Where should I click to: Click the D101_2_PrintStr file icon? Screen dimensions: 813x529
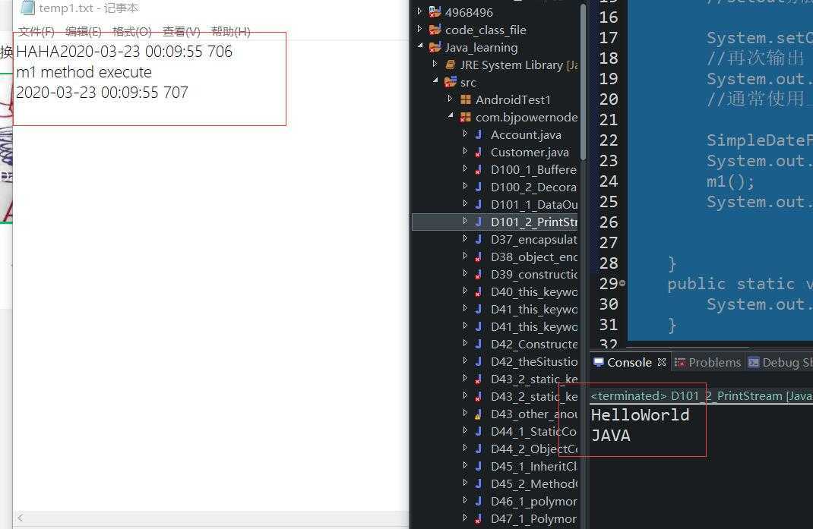(x=479, y=222)
